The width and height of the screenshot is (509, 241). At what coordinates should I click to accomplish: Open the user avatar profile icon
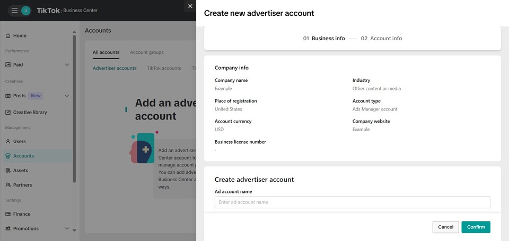pos(25,11)
